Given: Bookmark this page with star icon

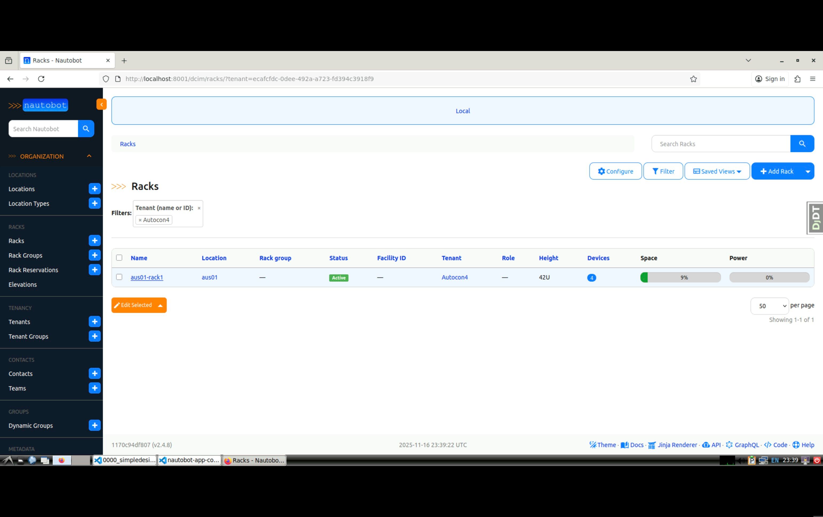Looking at the screenshot, I should (693, 79).
